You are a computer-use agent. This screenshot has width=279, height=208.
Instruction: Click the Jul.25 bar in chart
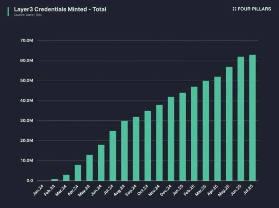252,118
